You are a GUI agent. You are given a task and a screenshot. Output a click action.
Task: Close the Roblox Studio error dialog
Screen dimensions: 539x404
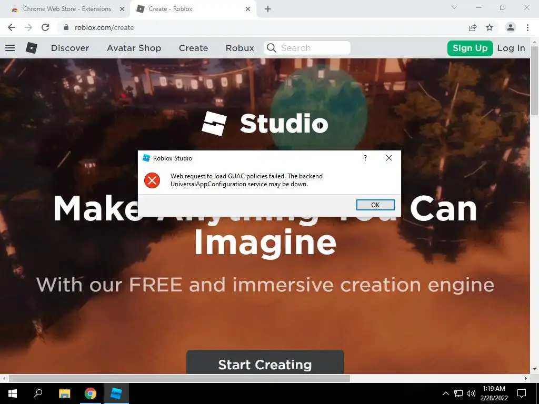(389, 158)
